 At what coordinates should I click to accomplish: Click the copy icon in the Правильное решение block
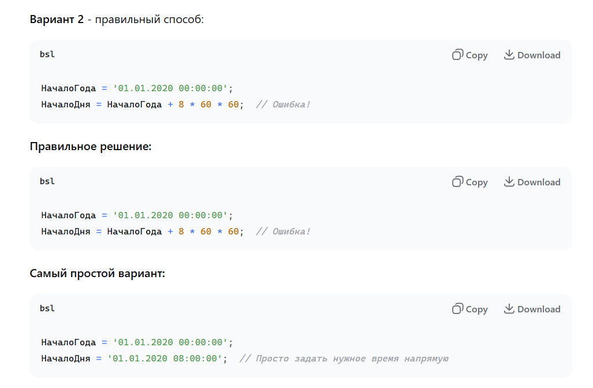(457, 182)
